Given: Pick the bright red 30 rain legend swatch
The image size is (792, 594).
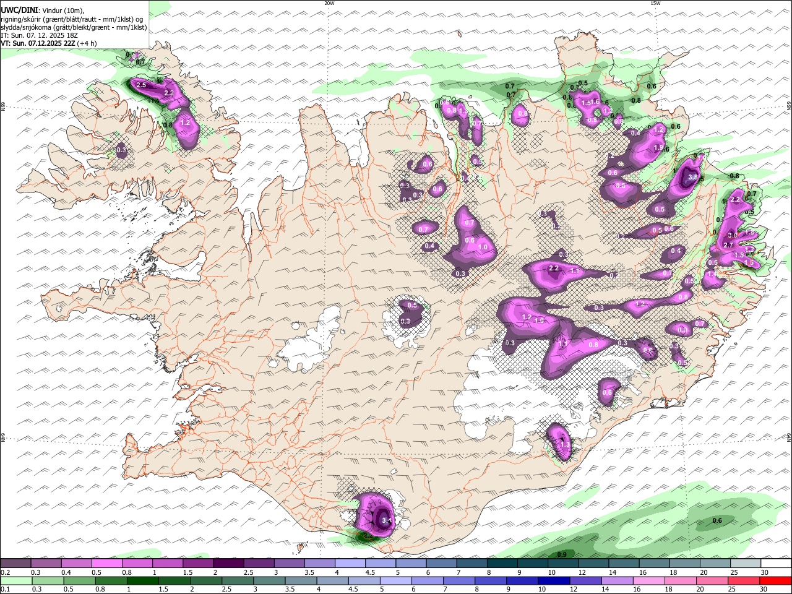Looking at the screenshot, I should pyautogui.click(x=776, y=580).
